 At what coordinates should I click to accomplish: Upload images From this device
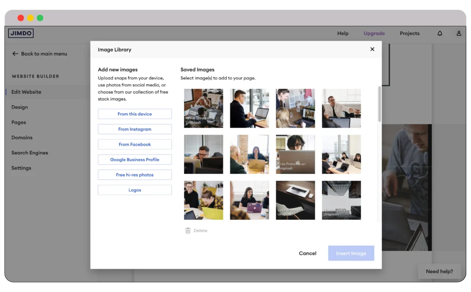click(x=135, y=114)
